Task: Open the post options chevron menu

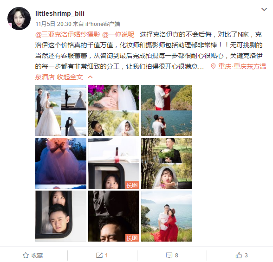Action: click(264, 9)
